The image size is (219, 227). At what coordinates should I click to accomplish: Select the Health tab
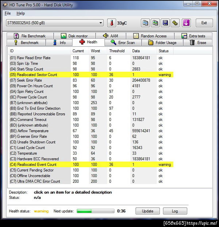pyautogui.click(x=88, y=42)
